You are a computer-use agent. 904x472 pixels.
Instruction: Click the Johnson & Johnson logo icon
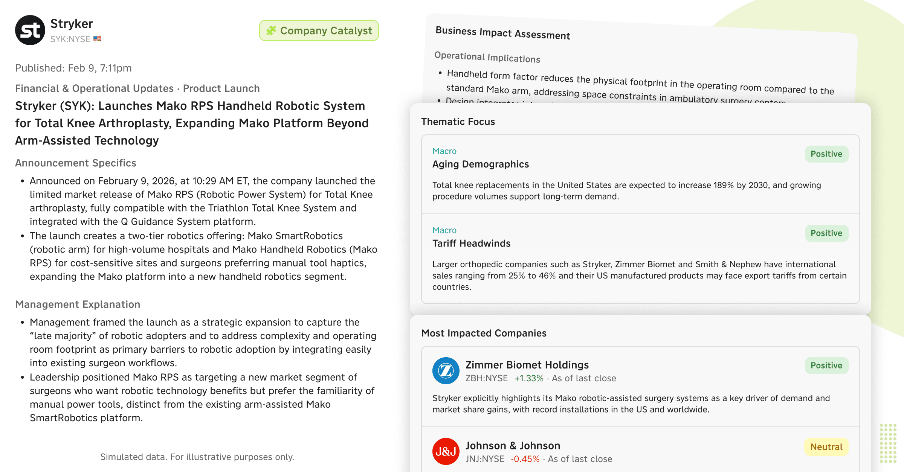(x=446, y=451)
